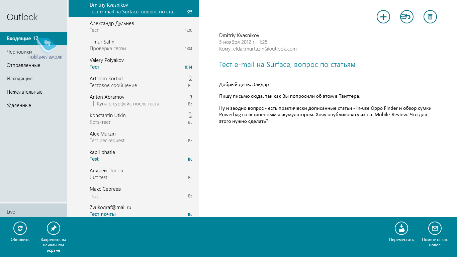Open Timur Safin's Проверка связи email
The height and width of the screenshot is (257, 457).
(x=134, y=45)
